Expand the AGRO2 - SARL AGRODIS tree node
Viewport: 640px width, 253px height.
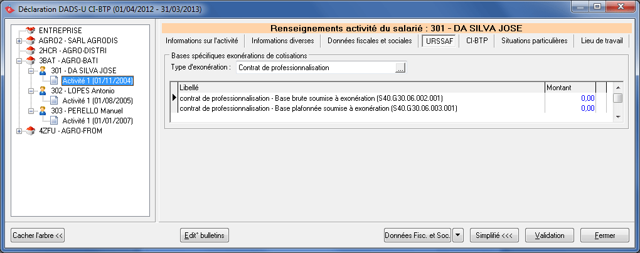(19, 41)
